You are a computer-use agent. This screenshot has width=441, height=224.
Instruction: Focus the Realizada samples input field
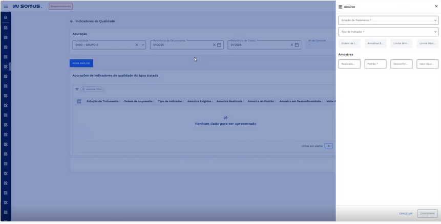(349, 64)
